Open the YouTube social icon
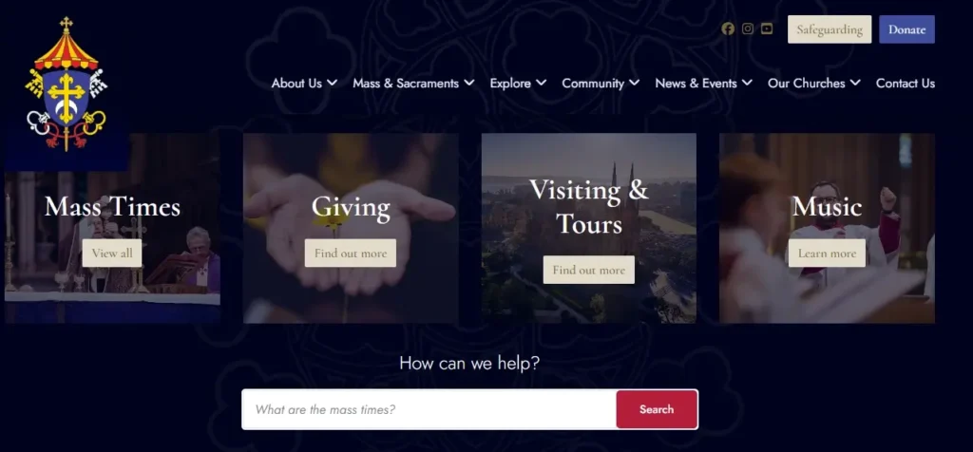The height and width of the screenshot is (452, 973). (x=767, y=29)
